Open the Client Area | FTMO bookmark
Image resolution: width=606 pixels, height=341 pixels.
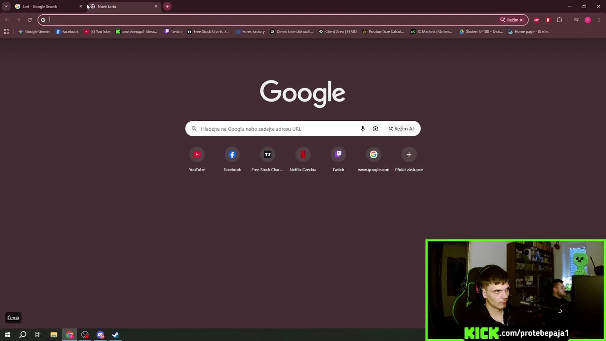[x=338, y=32]
